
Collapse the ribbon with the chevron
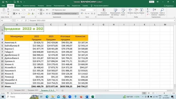[x=174, y=17]
